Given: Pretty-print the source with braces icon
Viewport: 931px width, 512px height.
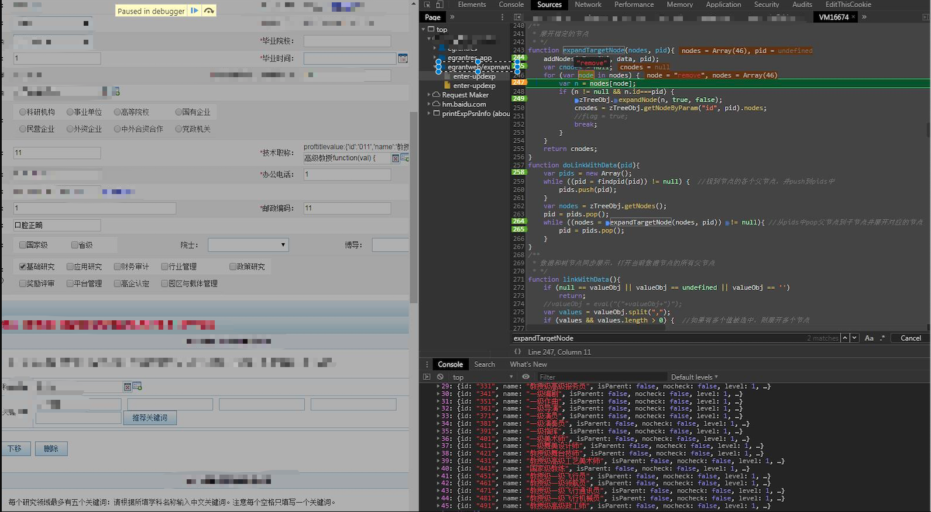Looking at the screenshot, I should (517, 352).
